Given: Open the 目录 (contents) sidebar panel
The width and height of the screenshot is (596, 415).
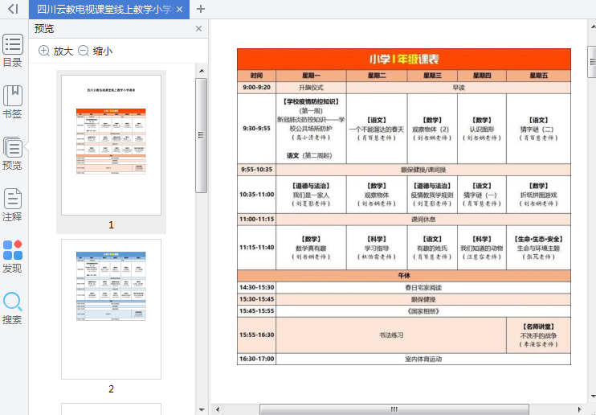Looking at the screenshot, I should coord(13,50).
